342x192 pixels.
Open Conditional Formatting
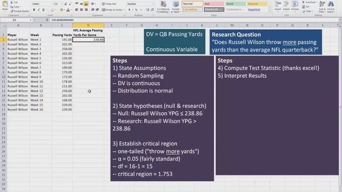point(163,6)
